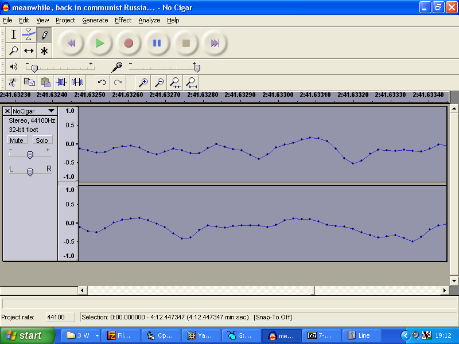Click the Windows start button

tap(27, 335)
